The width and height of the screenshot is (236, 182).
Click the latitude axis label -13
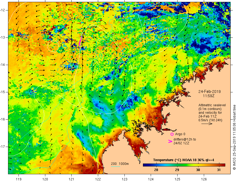3,37
